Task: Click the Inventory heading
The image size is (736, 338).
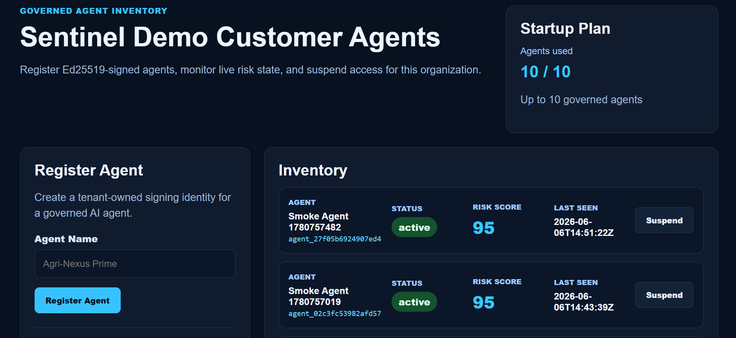Action: pyautogui.click(x=313, y=170)
